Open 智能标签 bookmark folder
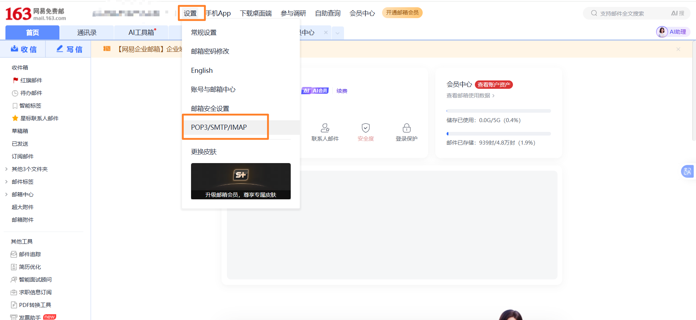The height and width of the screenshot is (320, 696). pos(27,105)
